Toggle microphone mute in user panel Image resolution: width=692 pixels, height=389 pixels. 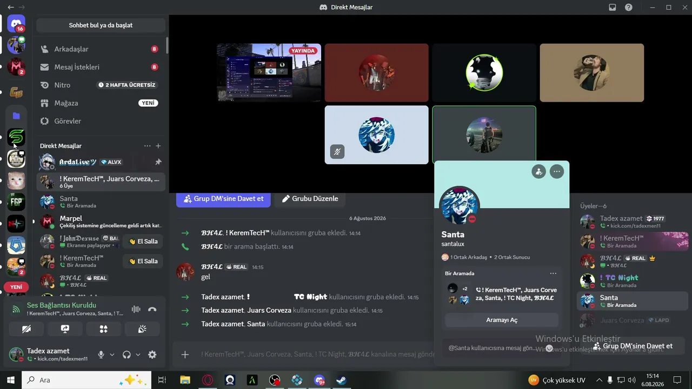tap(101, 354)
